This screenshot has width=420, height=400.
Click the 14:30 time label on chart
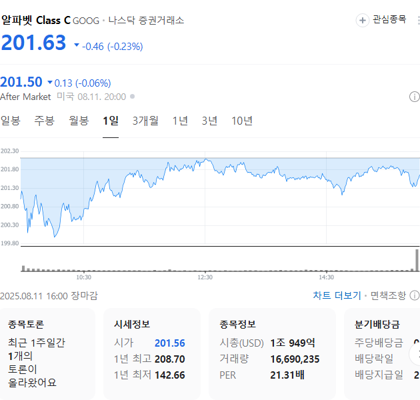[x=326, y=277]
